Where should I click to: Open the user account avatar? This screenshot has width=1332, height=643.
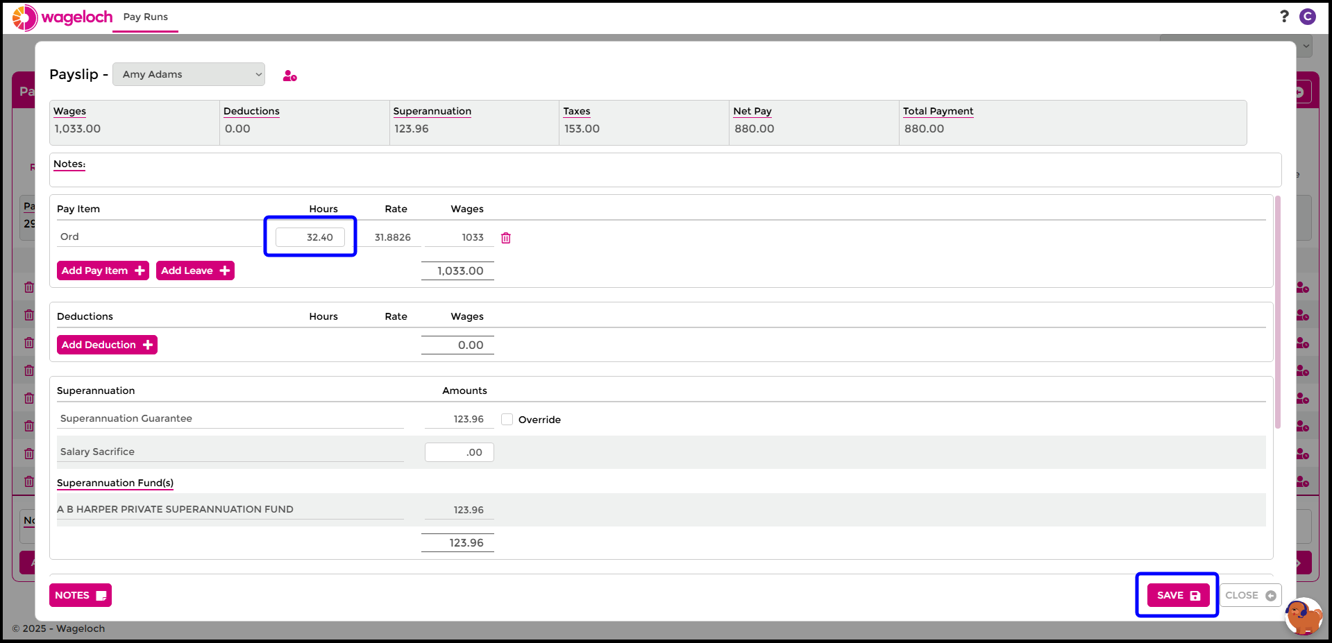coord(1308,17)
